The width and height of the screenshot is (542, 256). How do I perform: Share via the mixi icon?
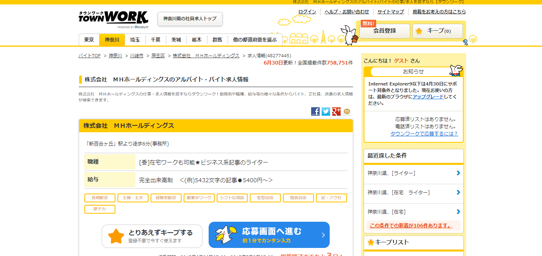(347, 112)
